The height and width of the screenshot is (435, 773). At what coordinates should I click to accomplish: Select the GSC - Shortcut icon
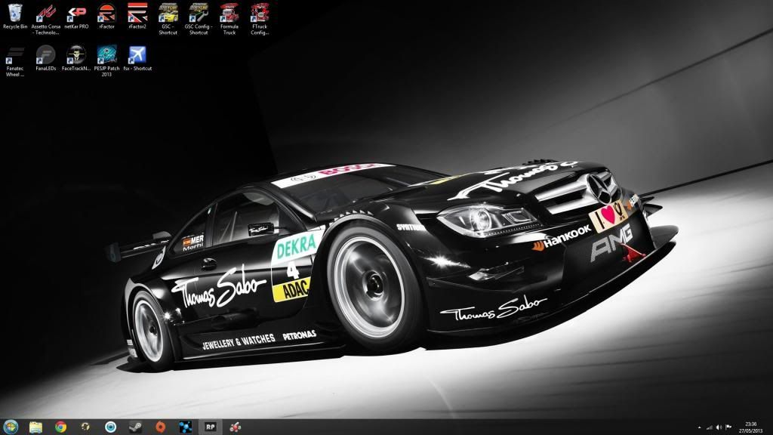[168, 19]
